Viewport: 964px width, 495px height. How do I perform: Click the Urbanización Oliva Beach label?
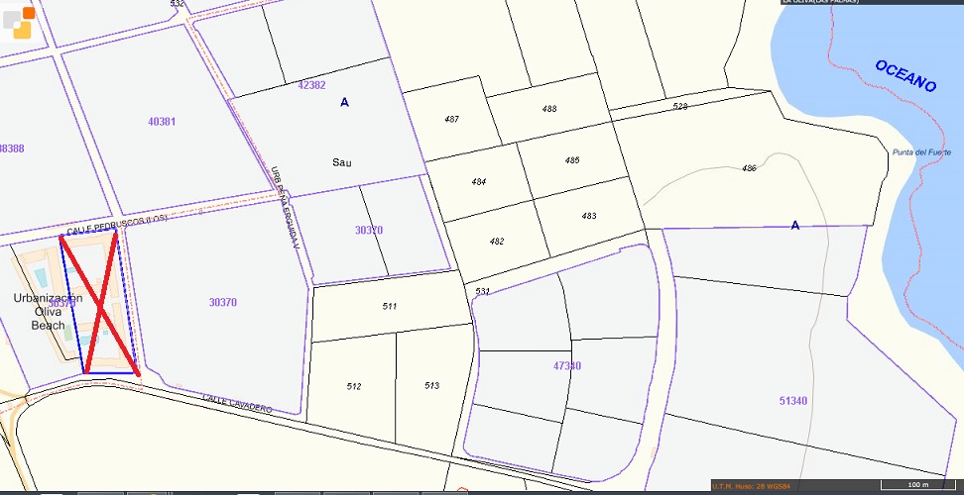click(48, 311)
